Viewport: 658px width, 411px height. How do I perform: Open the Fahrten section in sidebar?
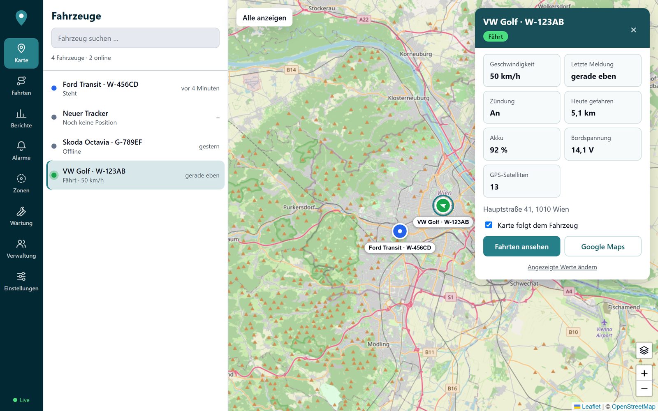[x=21, y=86]
